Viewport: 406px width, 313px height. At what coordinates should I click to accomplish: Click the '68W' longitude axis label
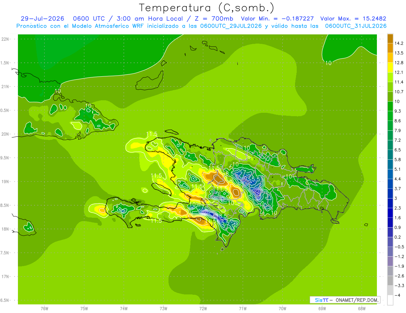pyautogui.click(x=361, y=309)
